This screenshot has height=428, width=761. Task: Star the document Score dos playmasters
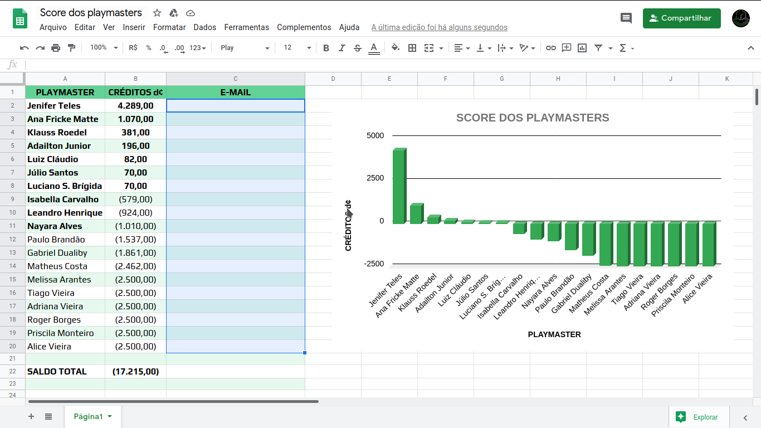157,13
